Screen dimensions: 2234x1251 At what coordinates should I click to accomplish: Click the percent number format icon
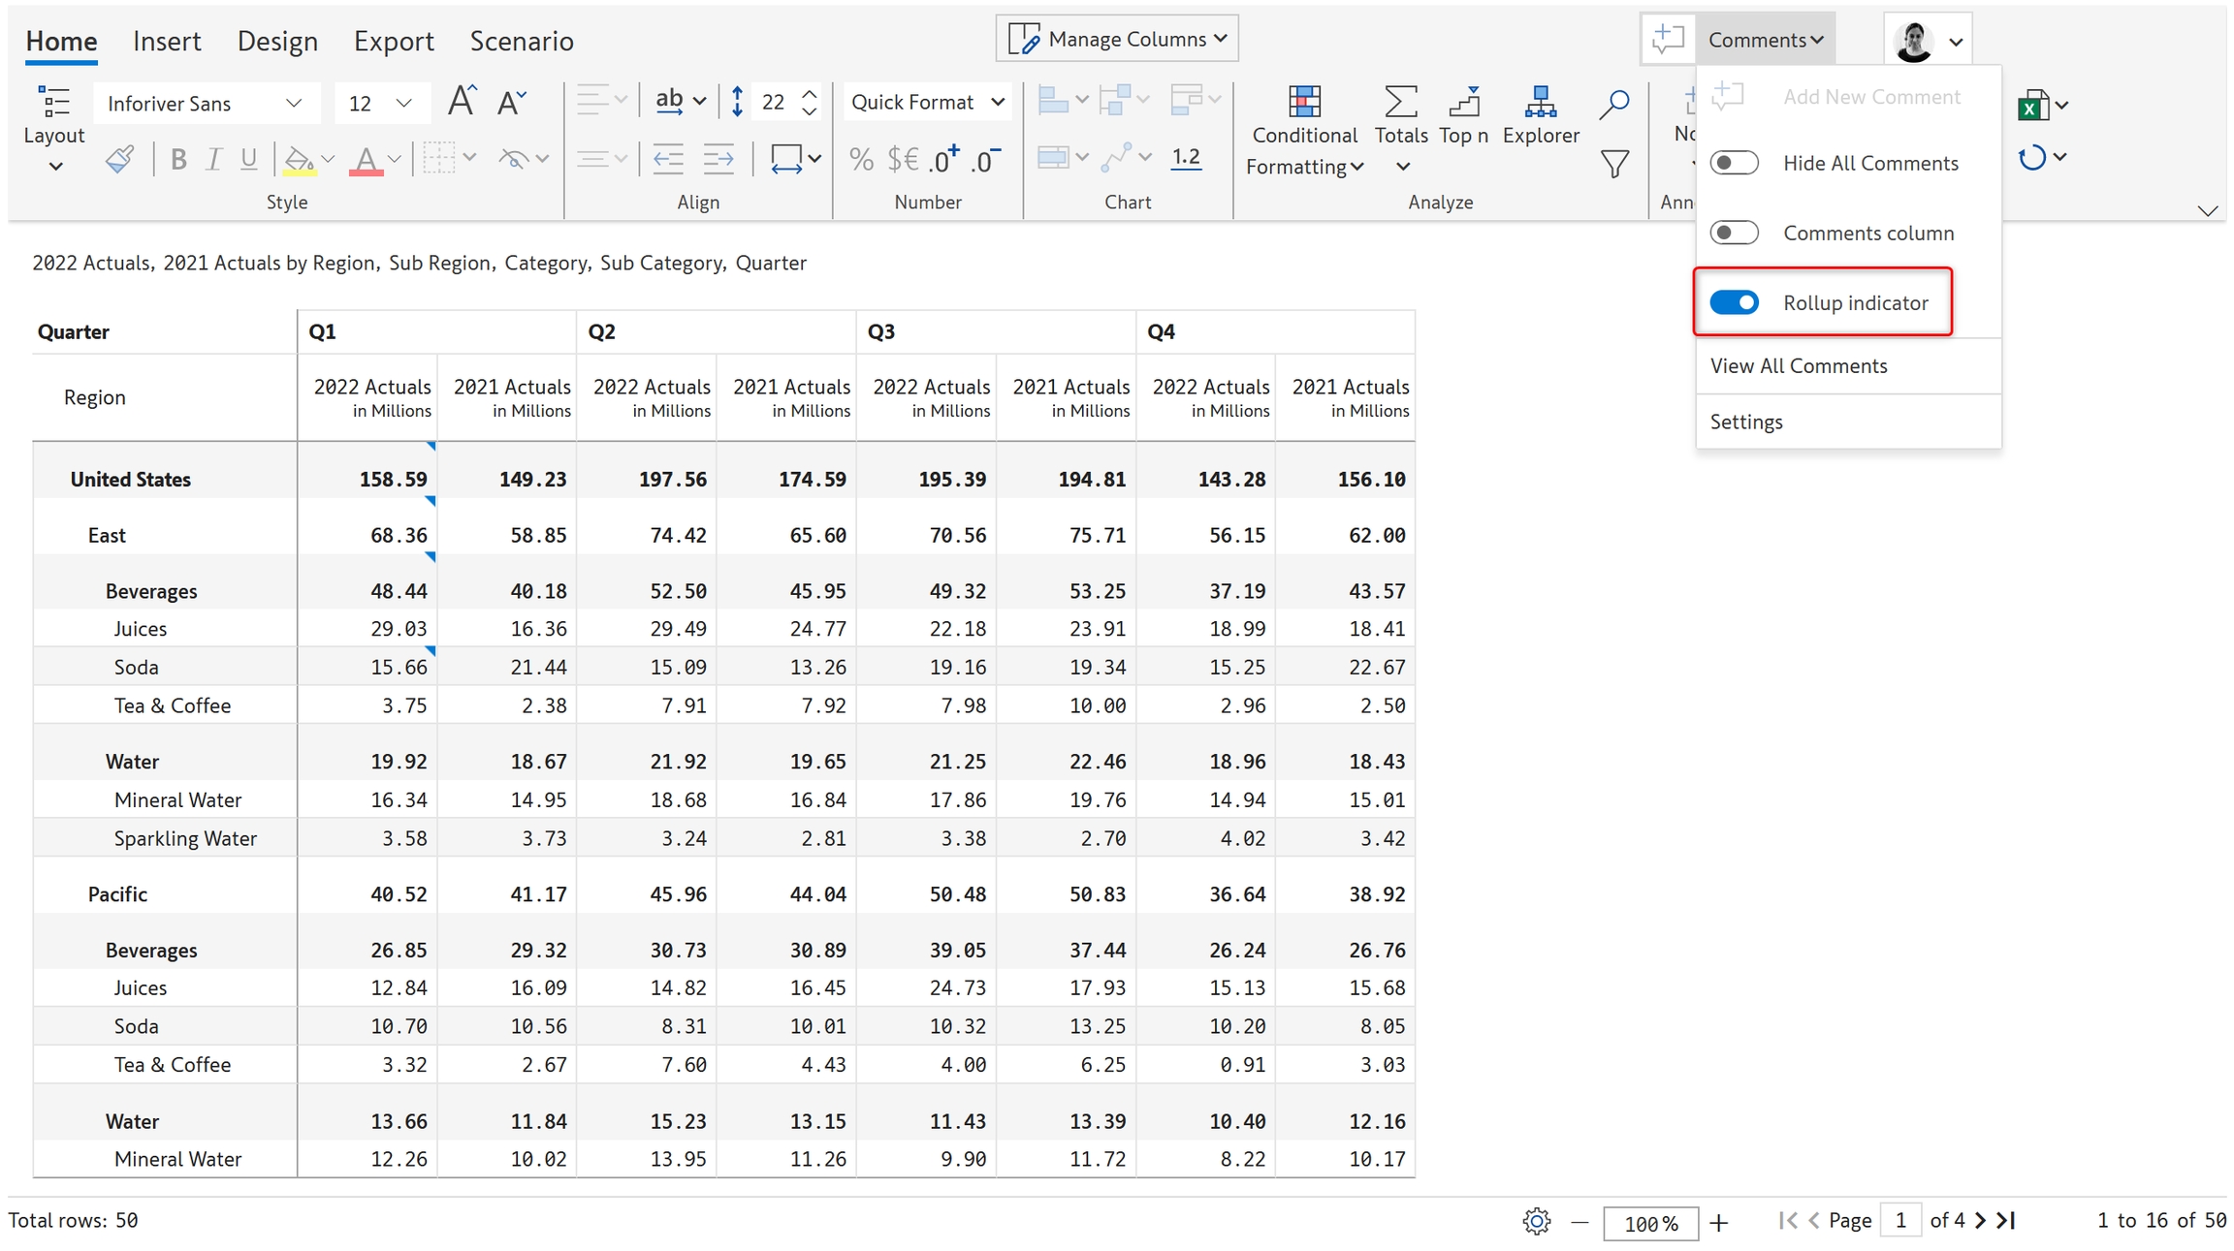860,159
